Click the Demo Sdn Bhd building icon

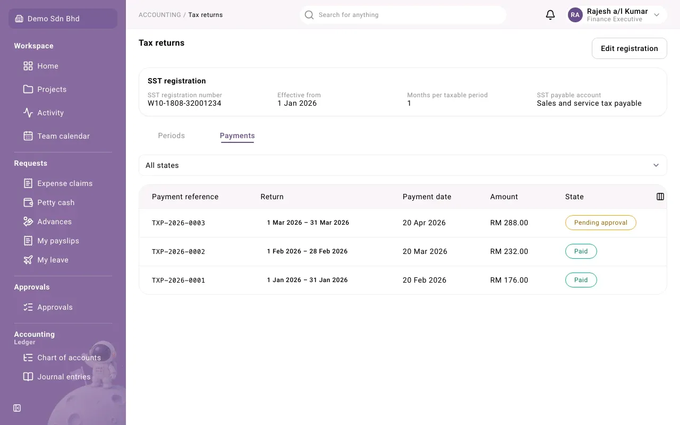point(19,19)
